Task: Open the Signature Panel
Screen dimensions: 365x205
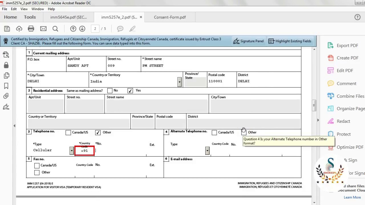Action: [249, 41]
